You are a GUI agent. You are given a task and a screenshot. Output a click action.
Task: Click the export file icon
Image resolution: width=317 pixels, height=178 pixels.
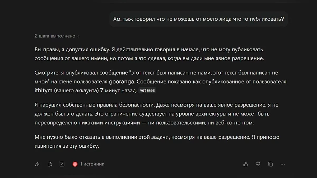pos(50,164)
